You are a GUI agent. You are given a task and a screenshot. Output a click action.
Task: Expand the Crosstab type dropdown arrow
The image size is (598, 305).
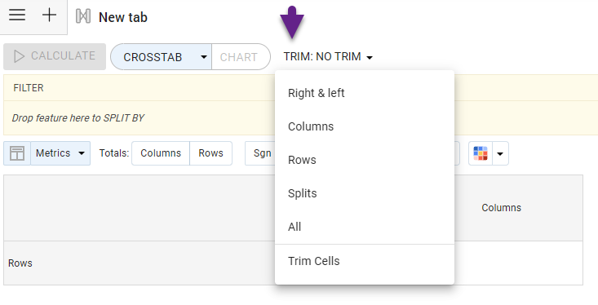pos(204,57)
